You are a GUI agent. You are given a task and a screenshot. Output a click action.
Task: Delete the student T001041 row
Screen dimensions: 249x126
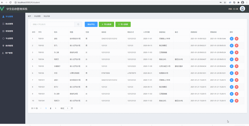(x=236, y=101)
